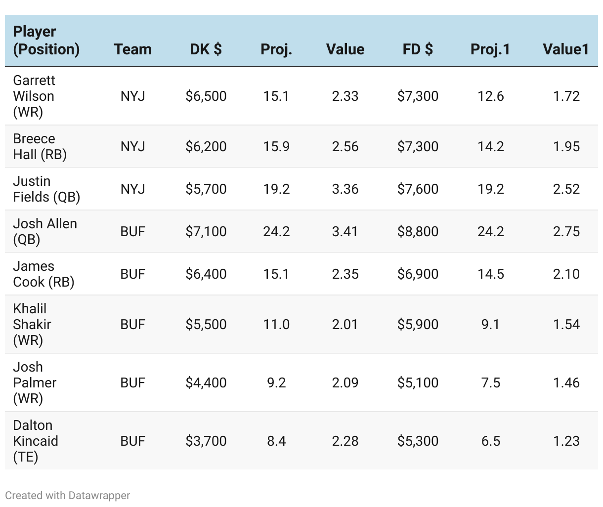Select the James Cook (RB) player cell

tap(43, 274)
